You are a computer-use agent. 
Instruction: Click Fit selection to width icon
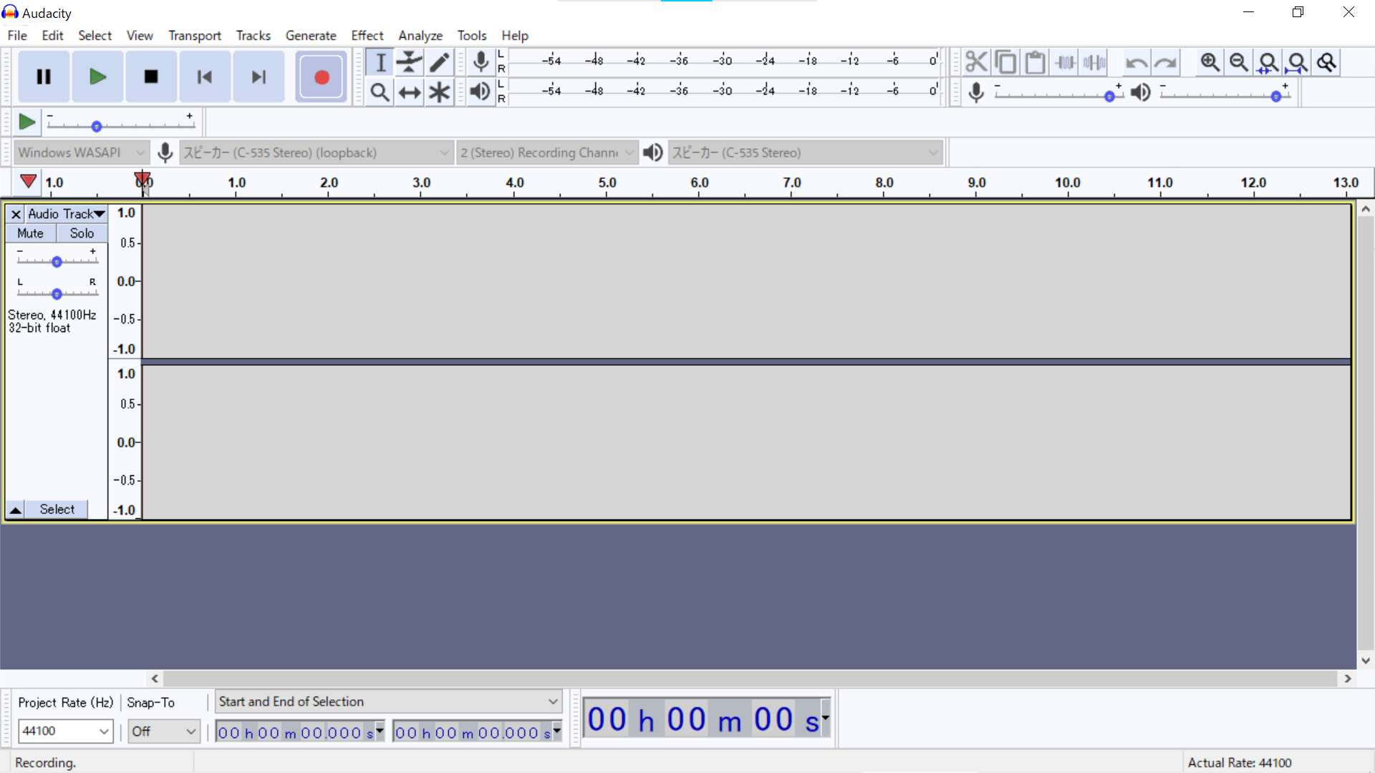point(1268,62)
